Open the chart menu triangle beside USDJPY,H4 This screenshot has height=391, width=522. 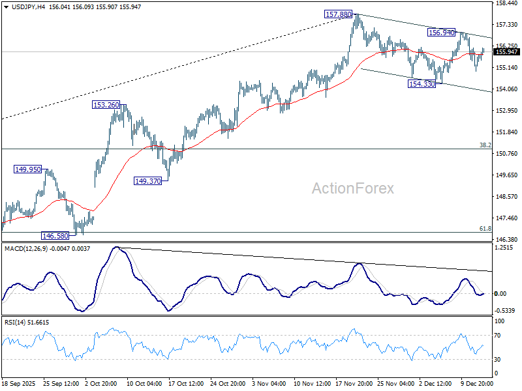[6, 7]
